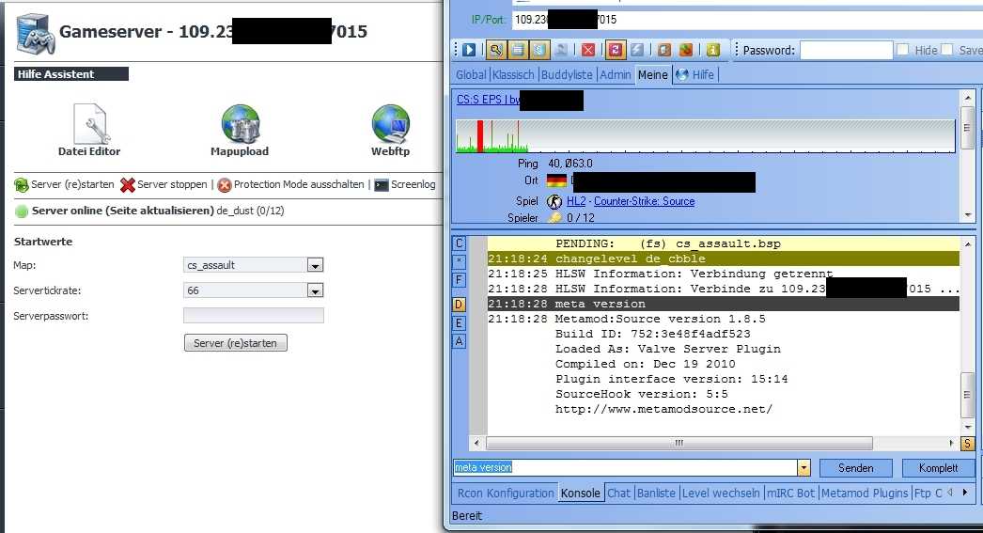Open the Counter-Strike: Source link
The width and height of the screenshot is (983, 533).
tap(644, 201)
